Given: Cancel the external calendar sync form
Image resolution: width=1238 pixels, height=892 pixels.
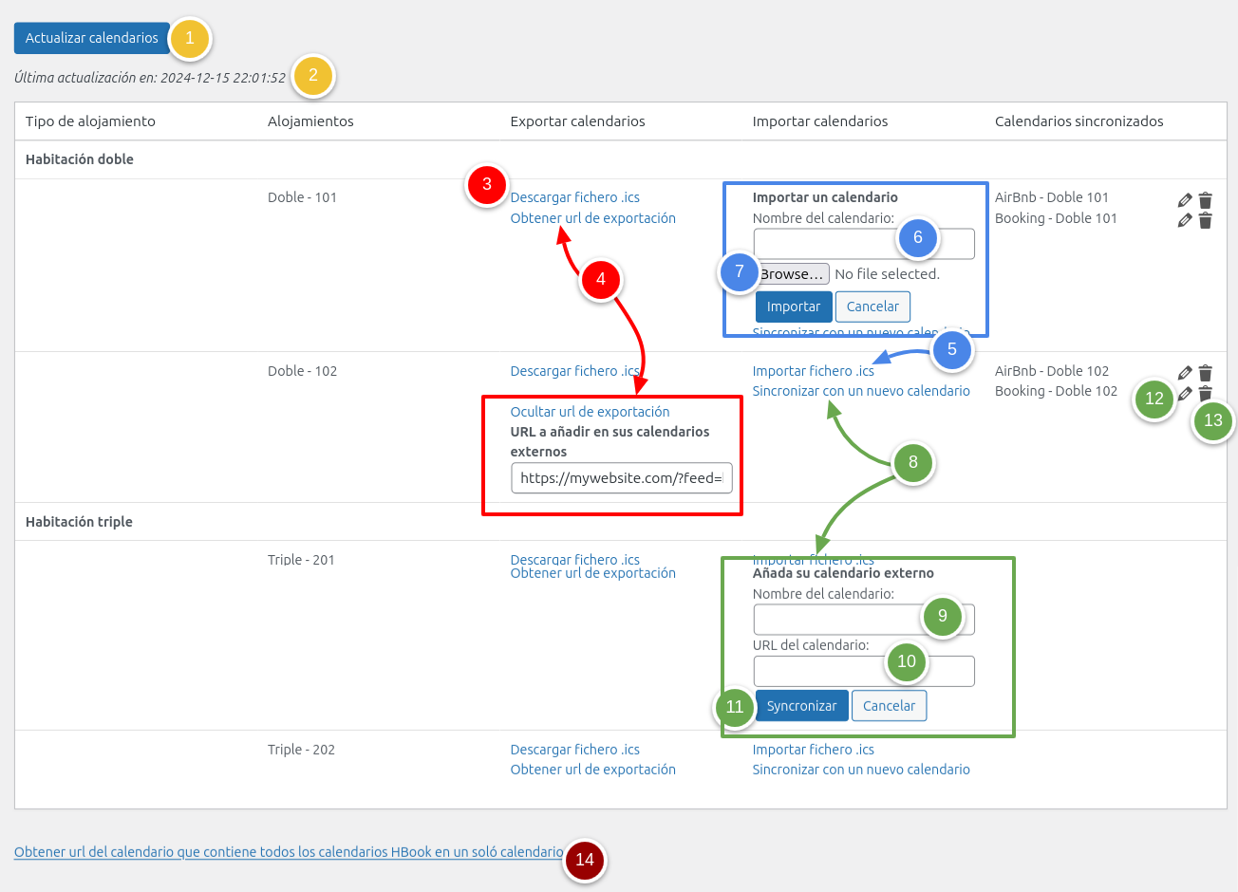Looking at the screenshot, I should (889, 706).
